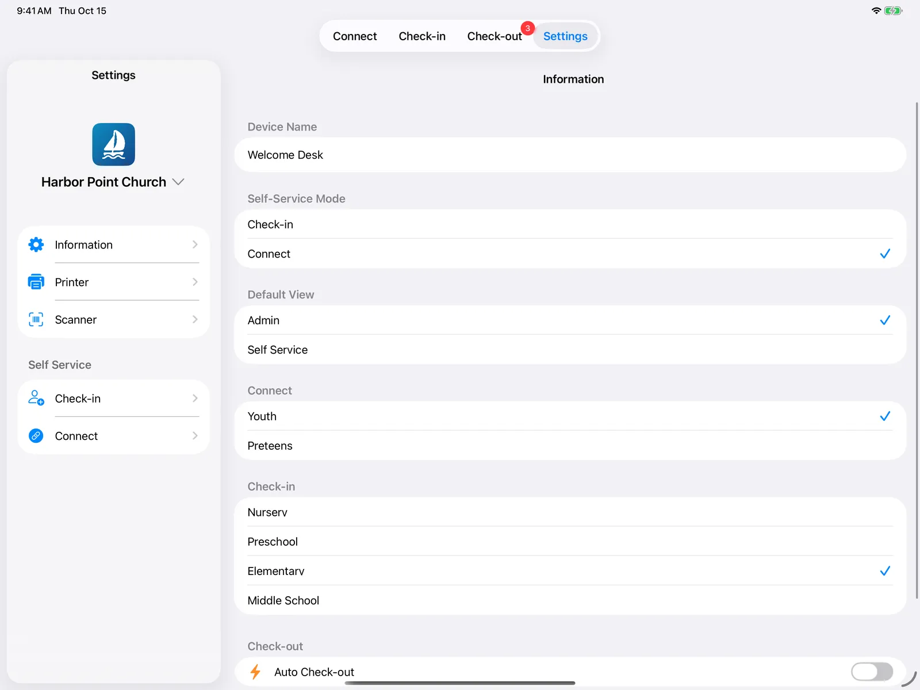Open Scanner via its chevron
Screen dimensions: 920x690
click(195, 319)
